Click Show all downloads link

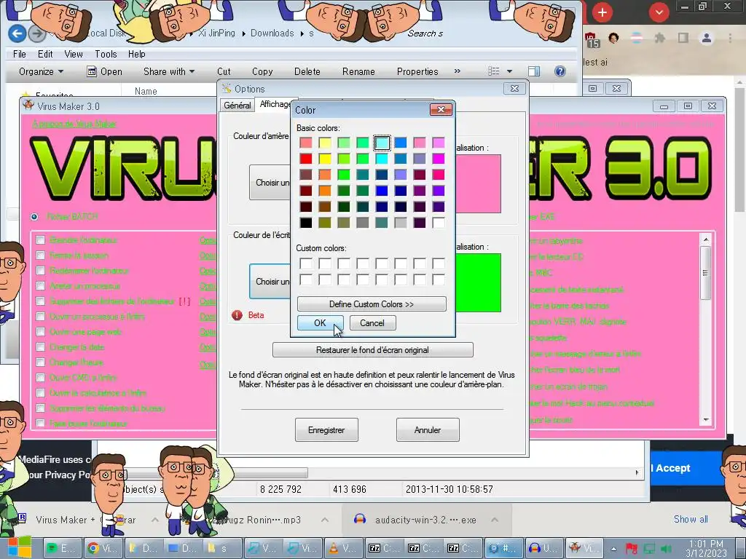pos(691,519)
